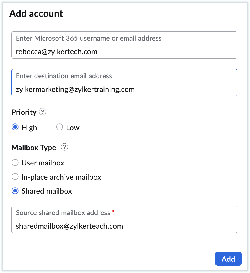Select the Shared mailbox radio button
The width and height of the screenshot is (250, 273).
tap(15, 191)
